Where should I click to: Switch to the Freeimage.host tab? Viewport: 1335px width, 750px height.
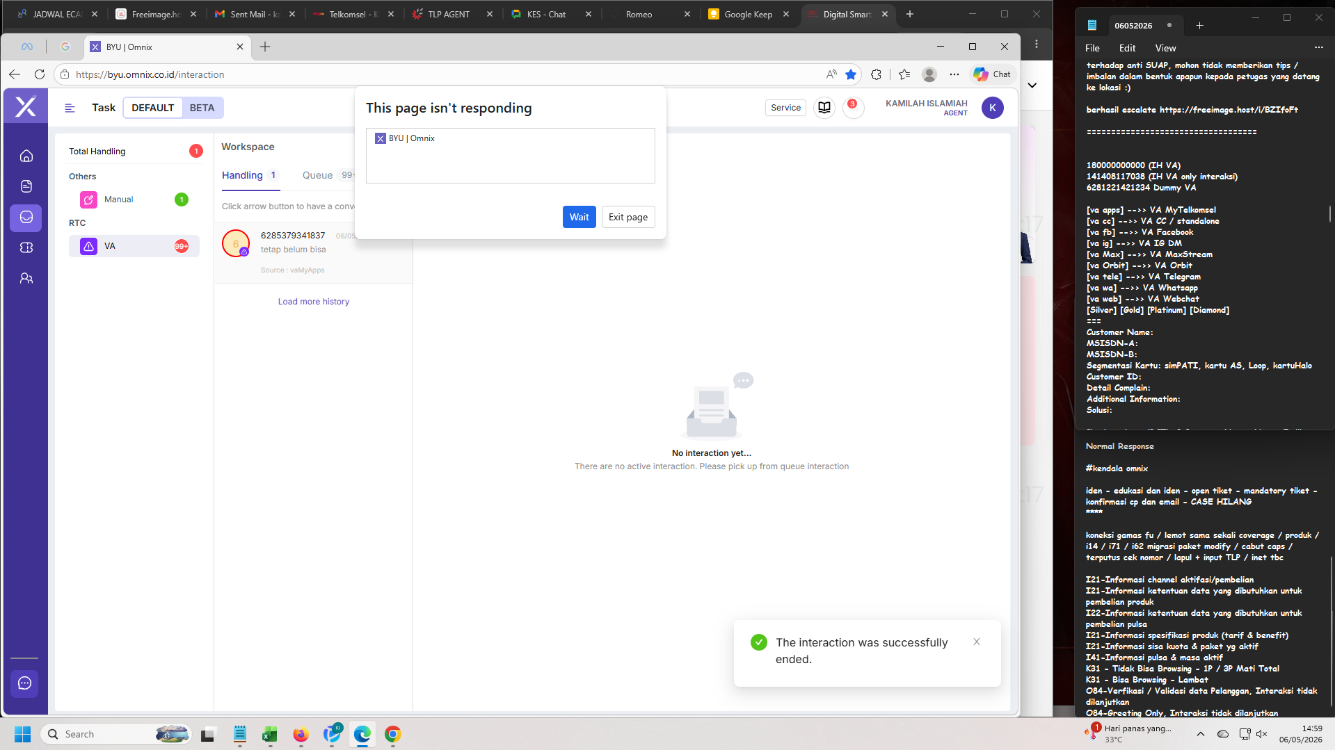(156, 14)
